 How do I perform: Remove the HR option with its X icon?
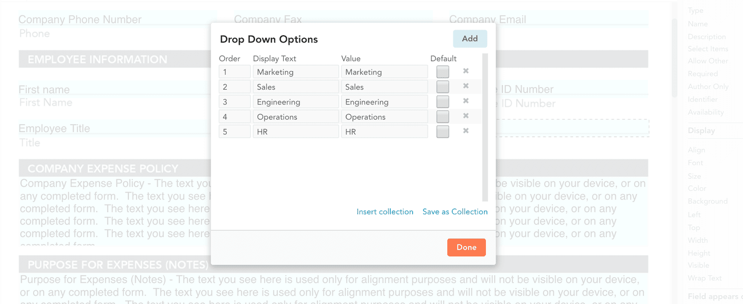[465, 131]
